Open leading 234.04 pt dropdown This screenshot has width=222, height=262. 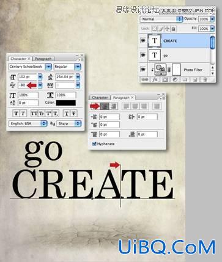tap(78, 77)
